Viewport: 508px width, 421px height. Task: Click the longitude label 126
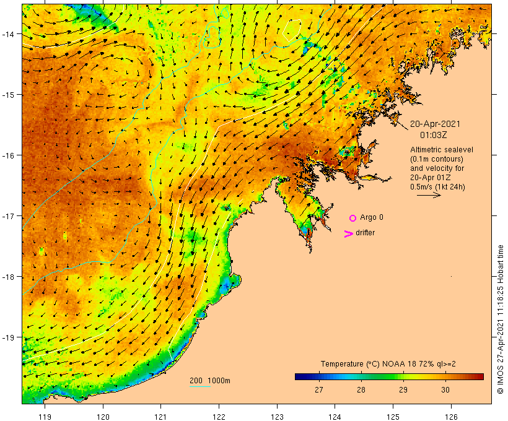(x=451, y=417)
